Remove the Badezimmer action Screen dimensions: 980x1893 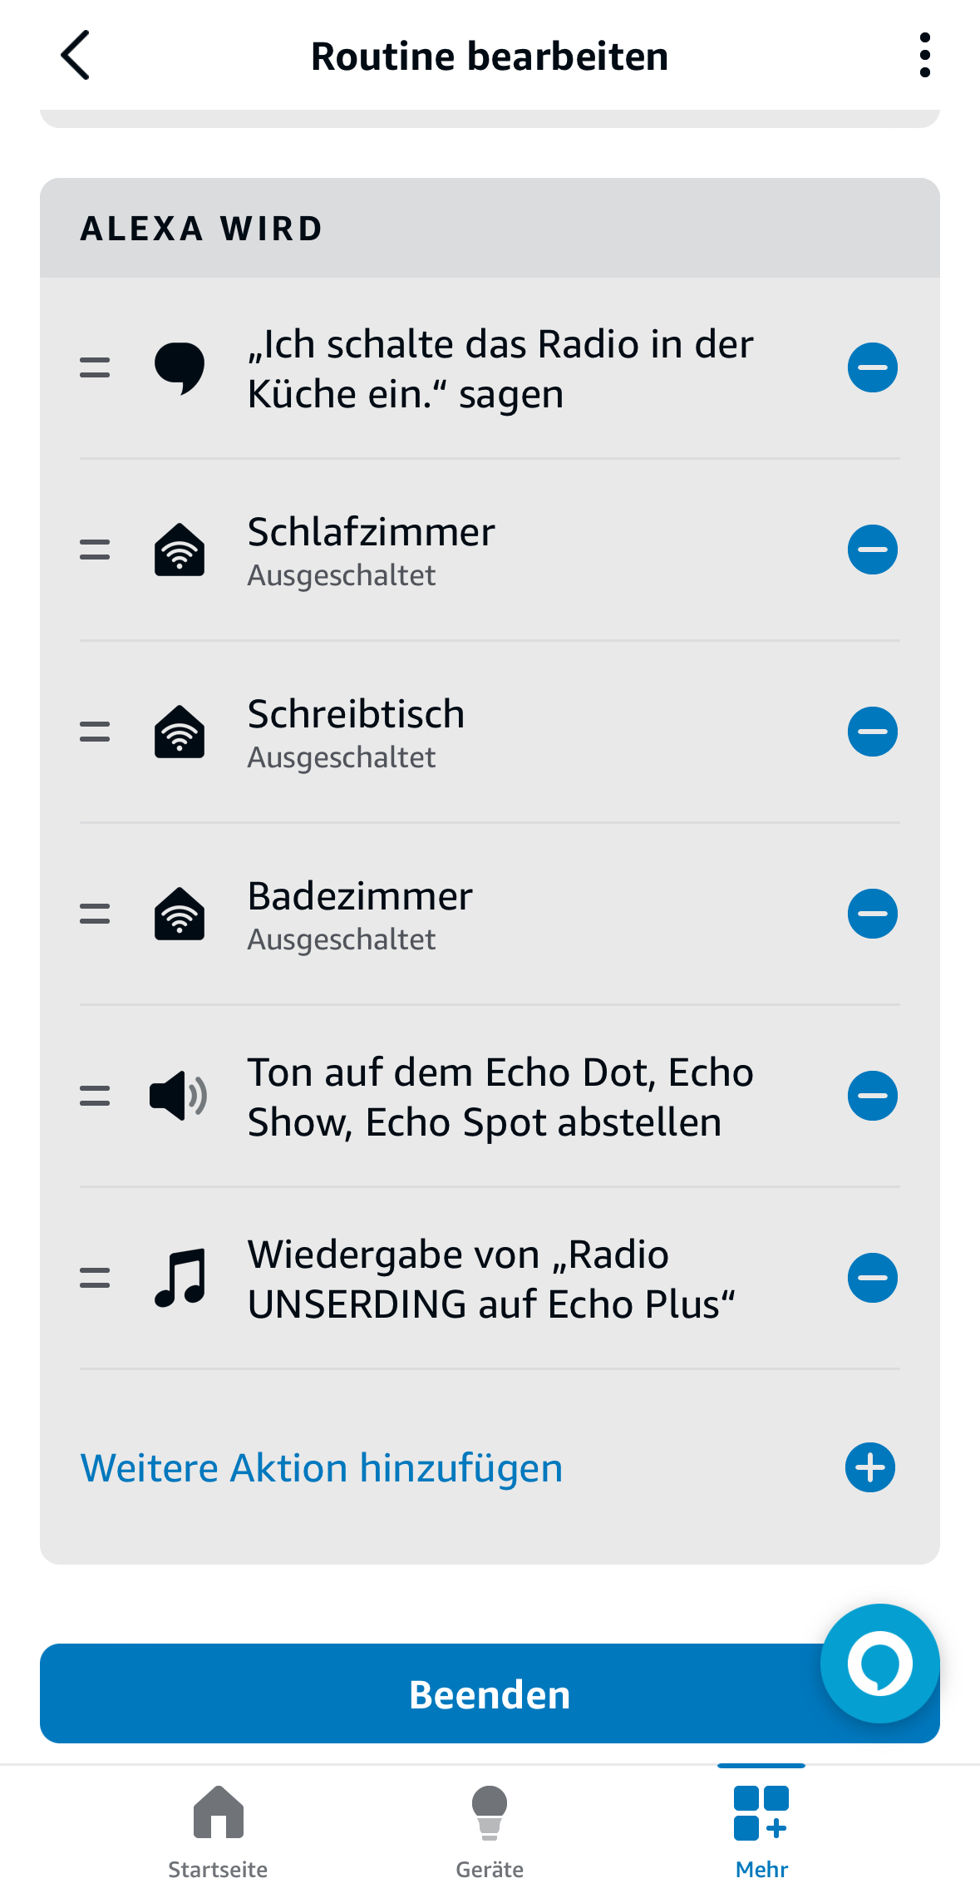872,914
